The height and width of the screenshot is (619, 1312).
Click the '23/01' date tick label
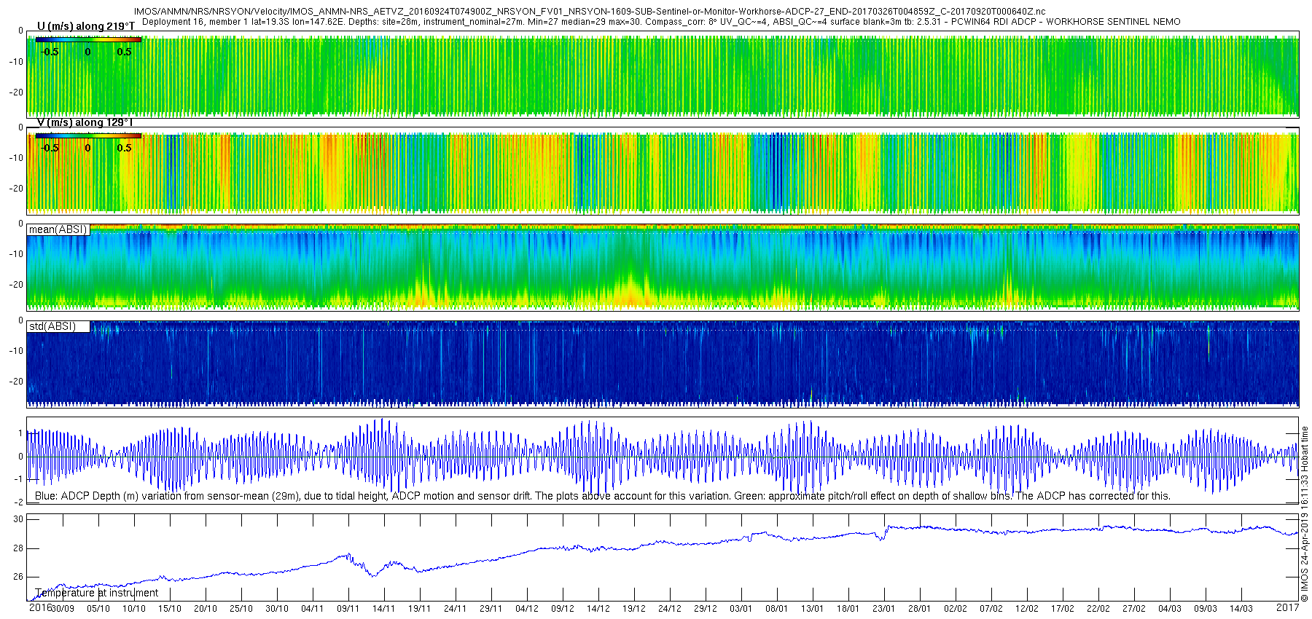884,609
